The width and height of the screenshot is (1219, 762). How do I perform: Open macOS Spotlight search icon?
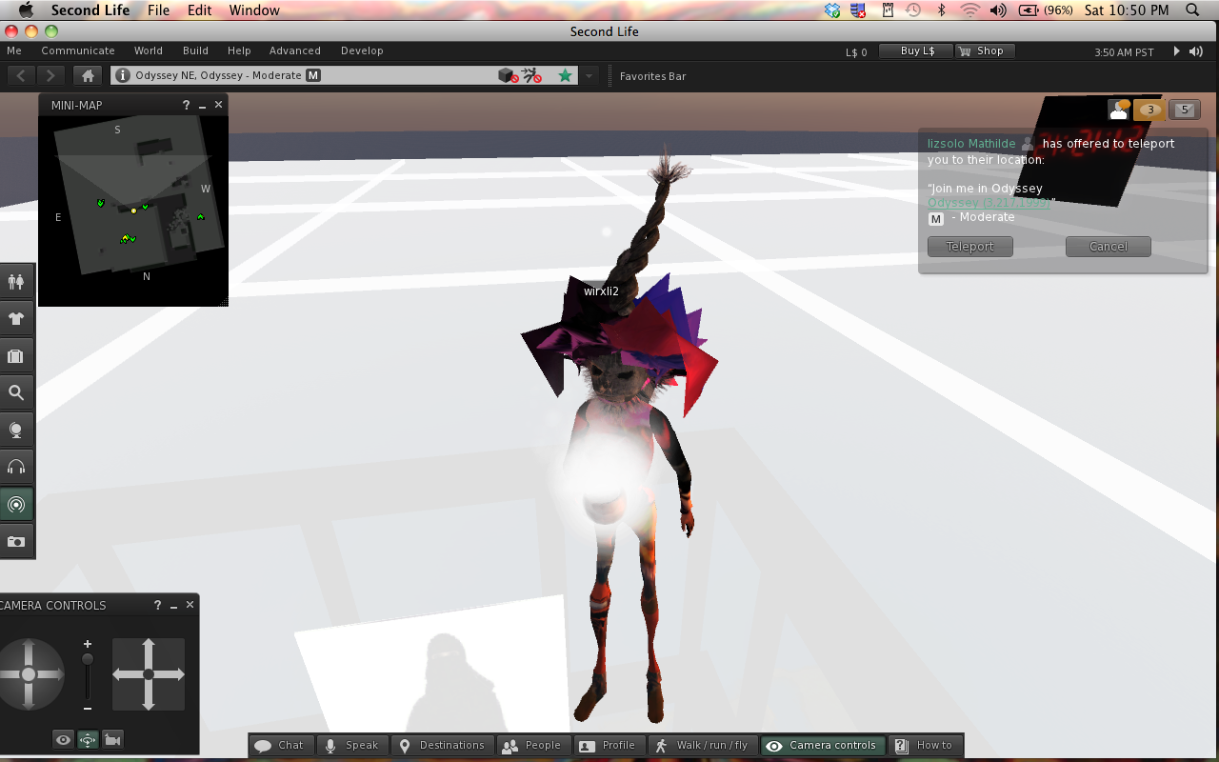coord(1192,10)
